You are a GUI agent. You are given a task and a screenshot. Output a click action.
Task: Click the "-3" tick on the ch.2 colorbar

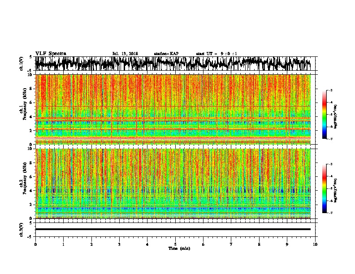(x=331, y=164)
